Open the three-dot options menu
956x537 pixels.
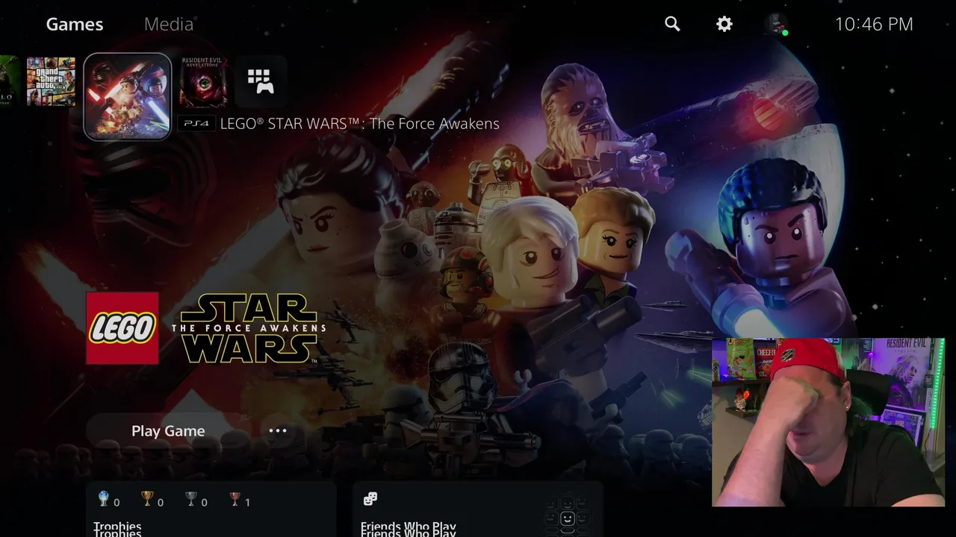278,431
